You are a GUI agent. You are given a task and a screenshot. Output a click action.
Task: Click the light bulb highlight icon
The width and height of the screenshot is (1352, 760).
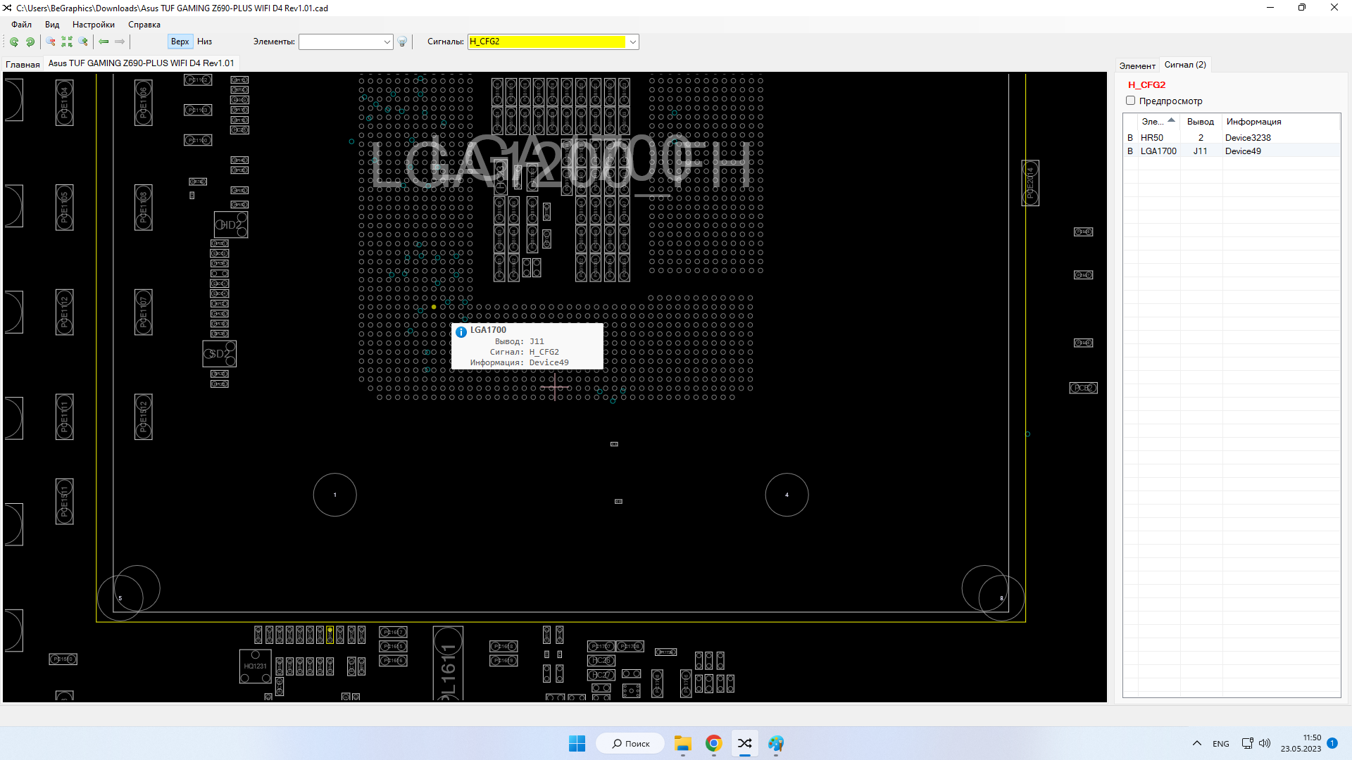point(402,42)
